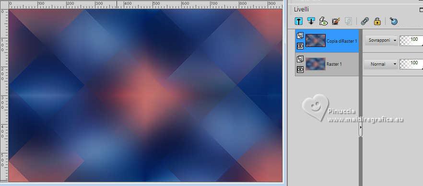The height and width of the screenshot is (186, 423).
Task: Open the Normal blend mode dropdown
Action: pyautogui.click(x=381, y=64)
